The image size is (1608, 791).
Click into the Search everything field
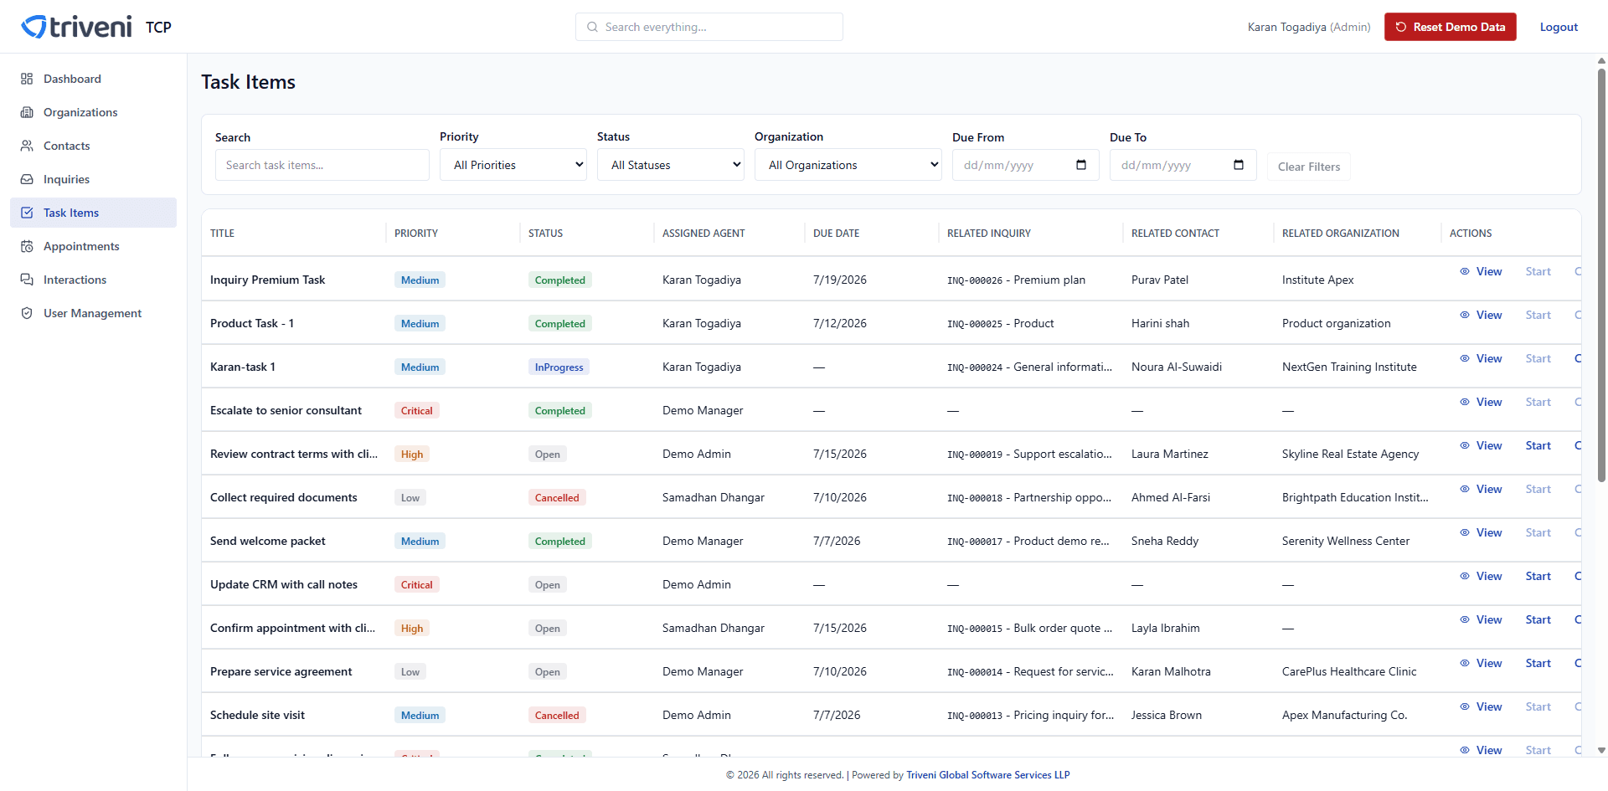pyautogui.click(x=709, y=27)
